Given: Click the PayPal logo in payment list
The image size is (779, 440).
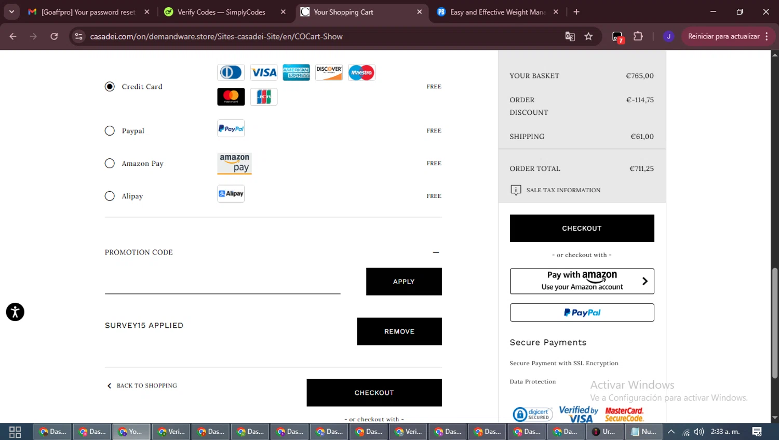Looking at the screenshot, I should click(231, 128).
